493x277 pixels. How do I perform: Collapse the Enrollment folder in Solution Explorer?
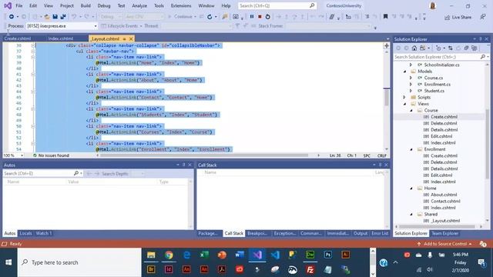click(411, 149)
